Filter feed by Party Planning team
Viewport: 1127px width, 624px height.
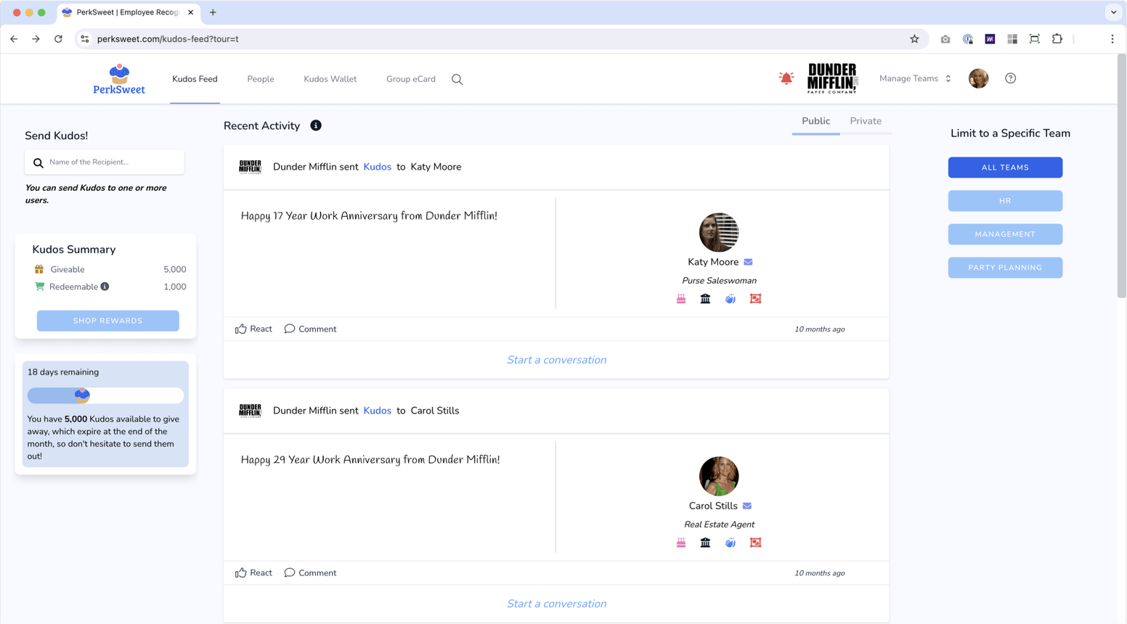pos(1005,268)
